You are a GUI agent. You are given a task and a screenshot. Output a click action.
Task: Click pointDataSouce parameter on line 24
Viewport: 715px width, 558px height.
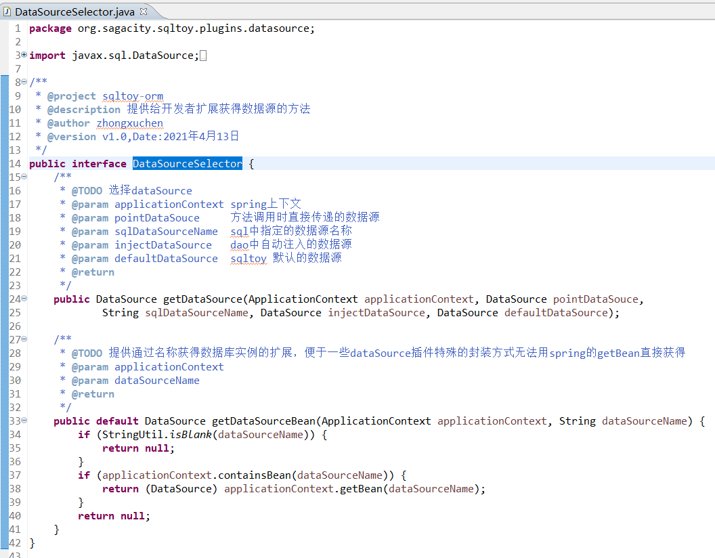point(596,299)
